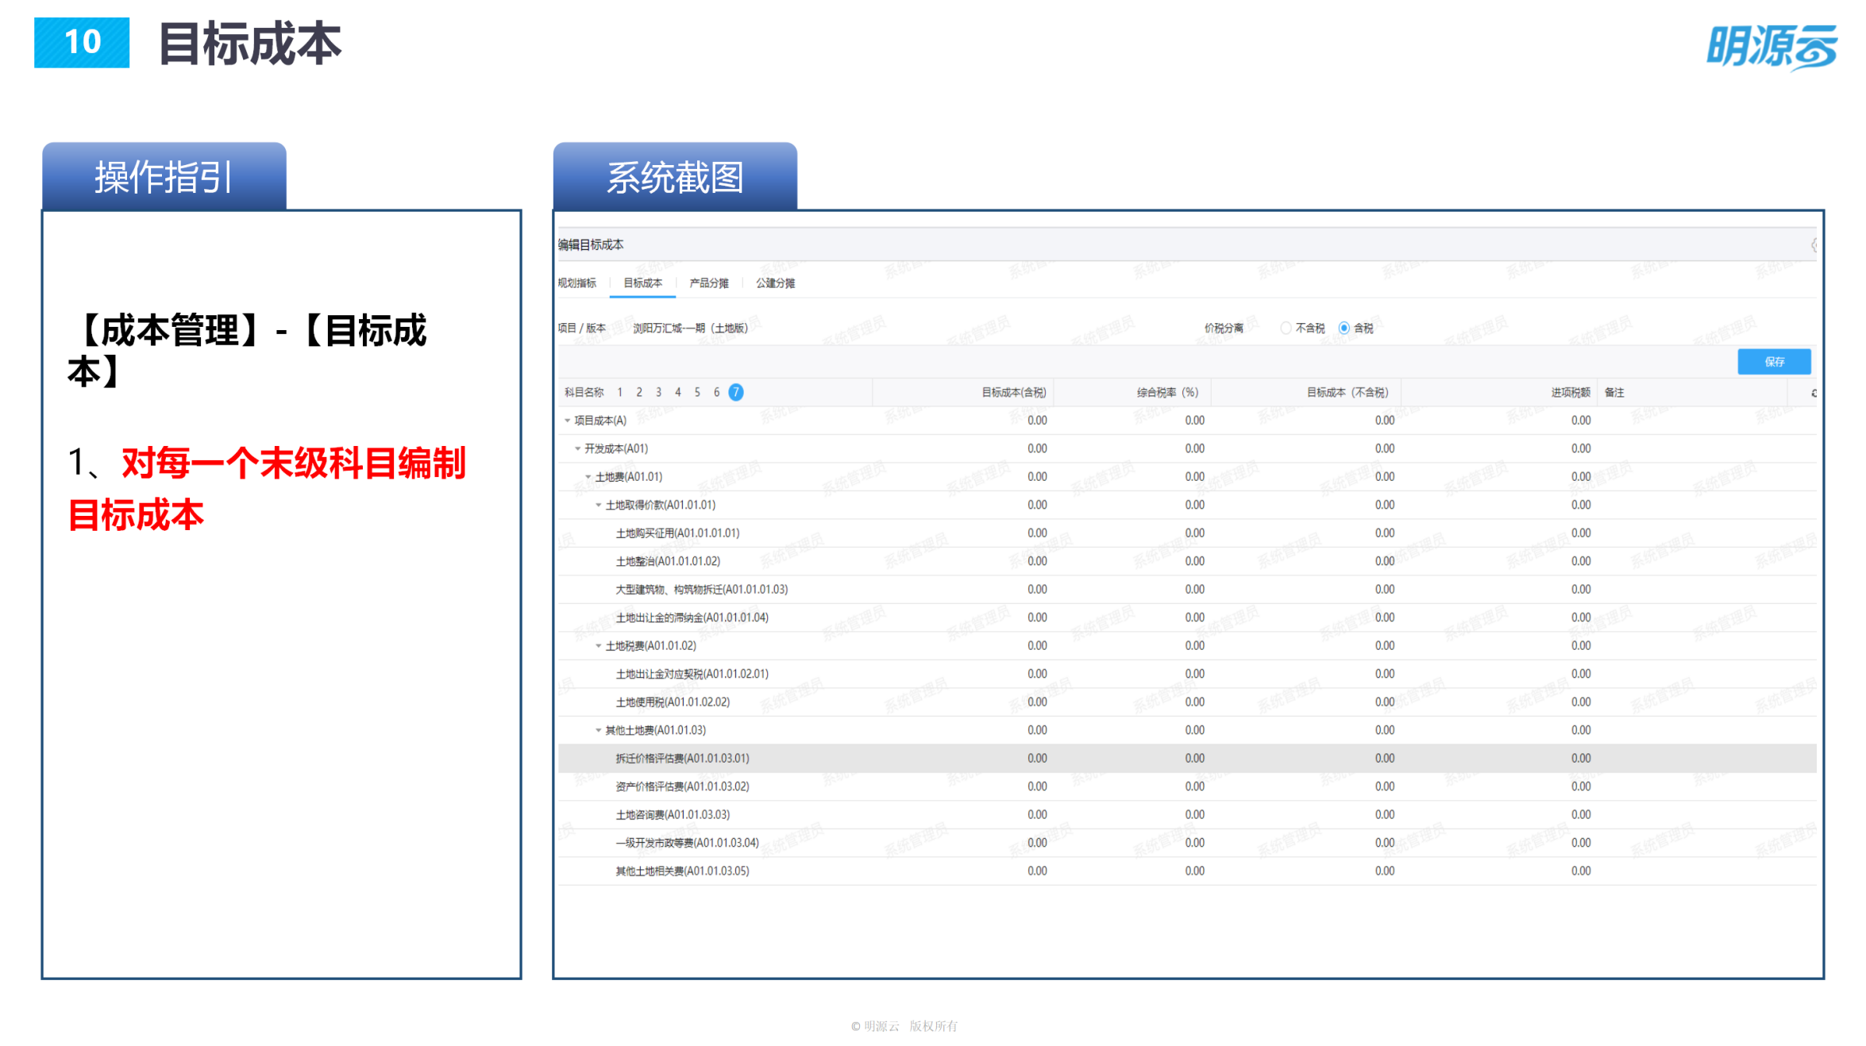1866x1046 pixels.
Task: Click level number "1" to collapse subject tree
Action: pyautogui.click(x=619, y=391)
